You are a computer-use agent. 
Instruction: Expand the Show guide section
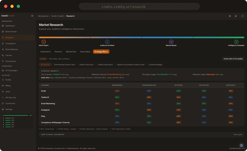click(238, 134)
